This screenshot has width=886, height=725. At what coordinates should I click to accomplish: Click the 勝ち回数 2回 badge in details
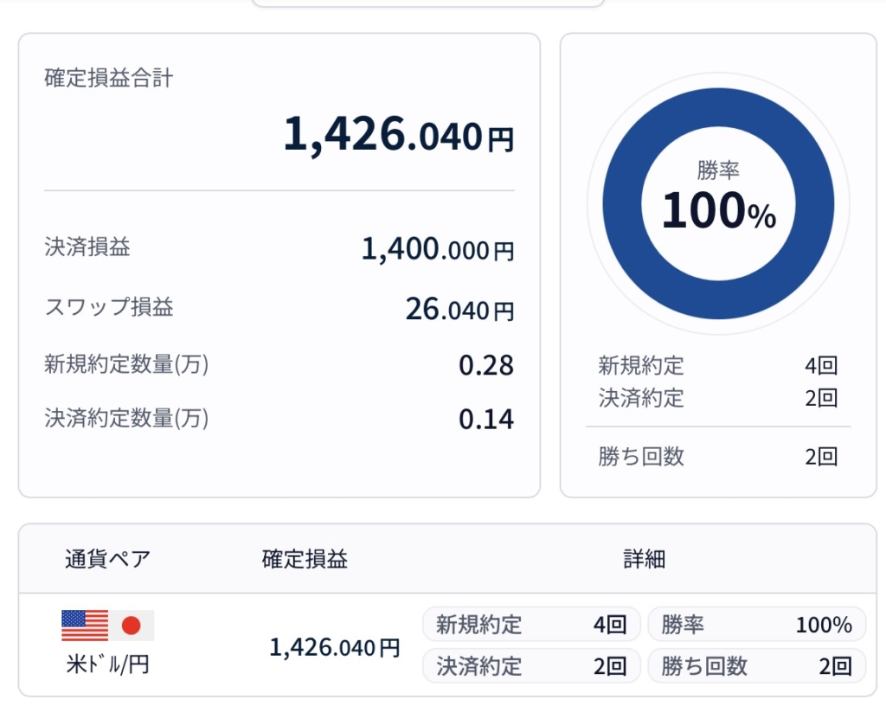pyautogui.click(x=756, y=666)
